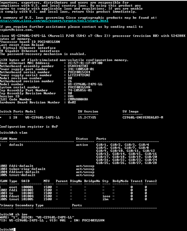Select the Model number value WS-C2960L-24PS-LL
The height and width of the screenshot is (231, 187).
(x=85, y=84)
